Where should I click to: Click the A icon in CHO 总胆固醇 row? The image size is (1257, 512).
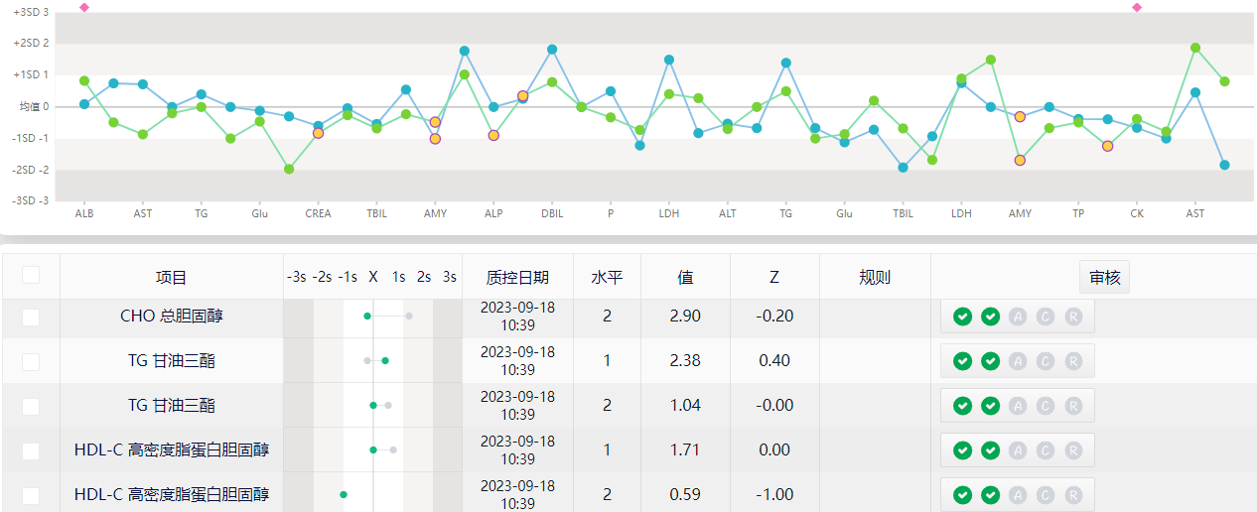pos(1018,317)
